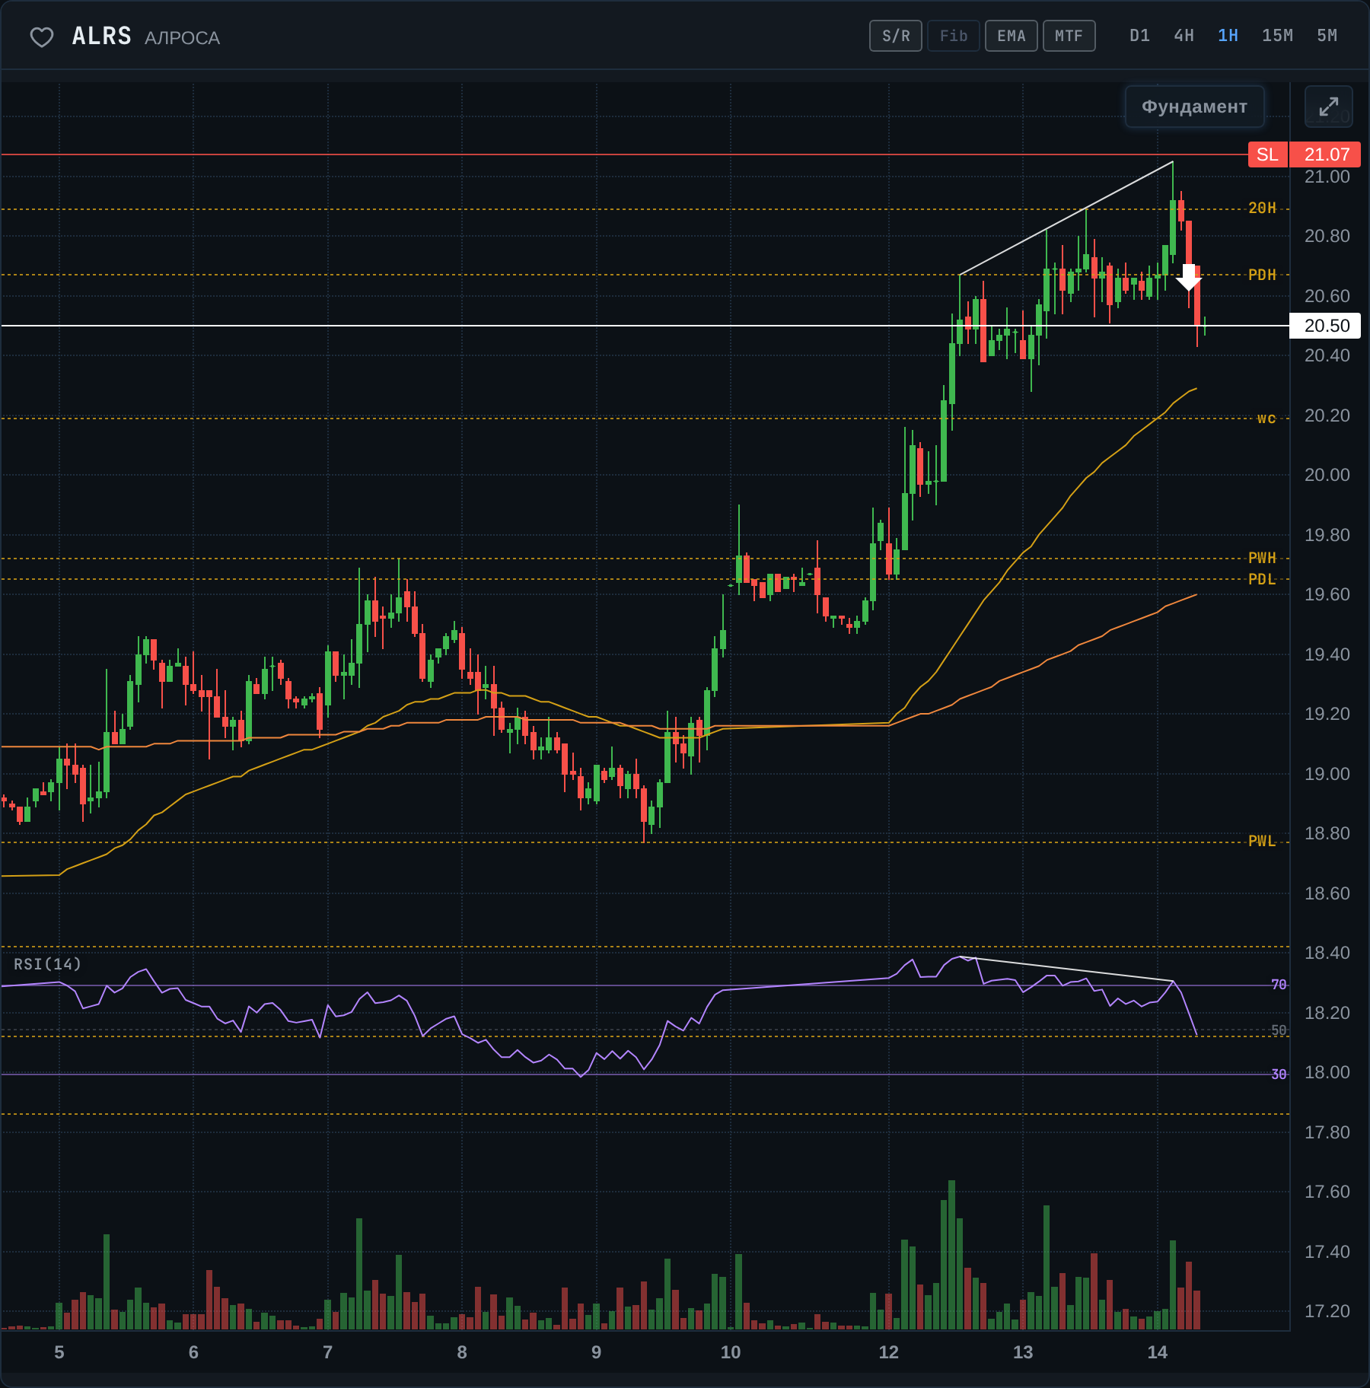Click the PDH level label
Screen dimensions: 1370x1388
[1262, 275]
